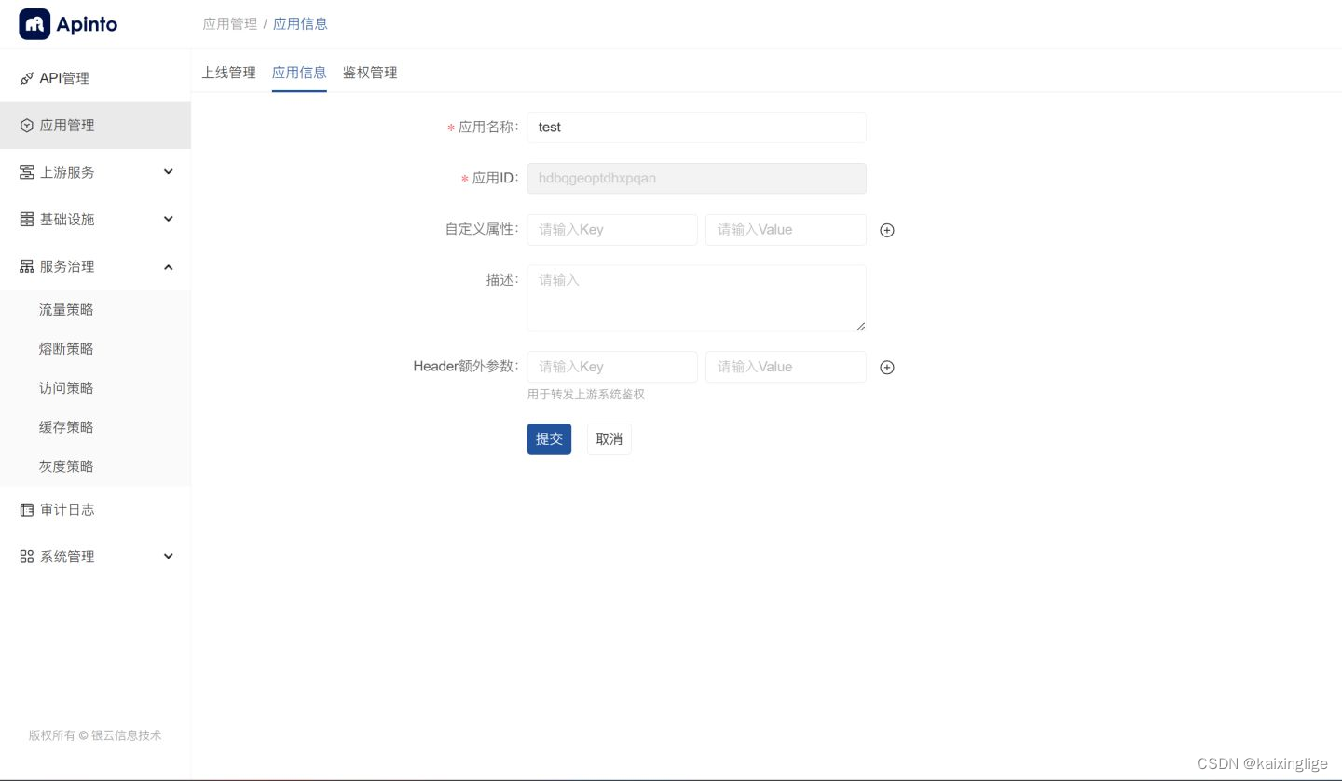Add another 自定义属性 row with plus icon

pos(887,230)
